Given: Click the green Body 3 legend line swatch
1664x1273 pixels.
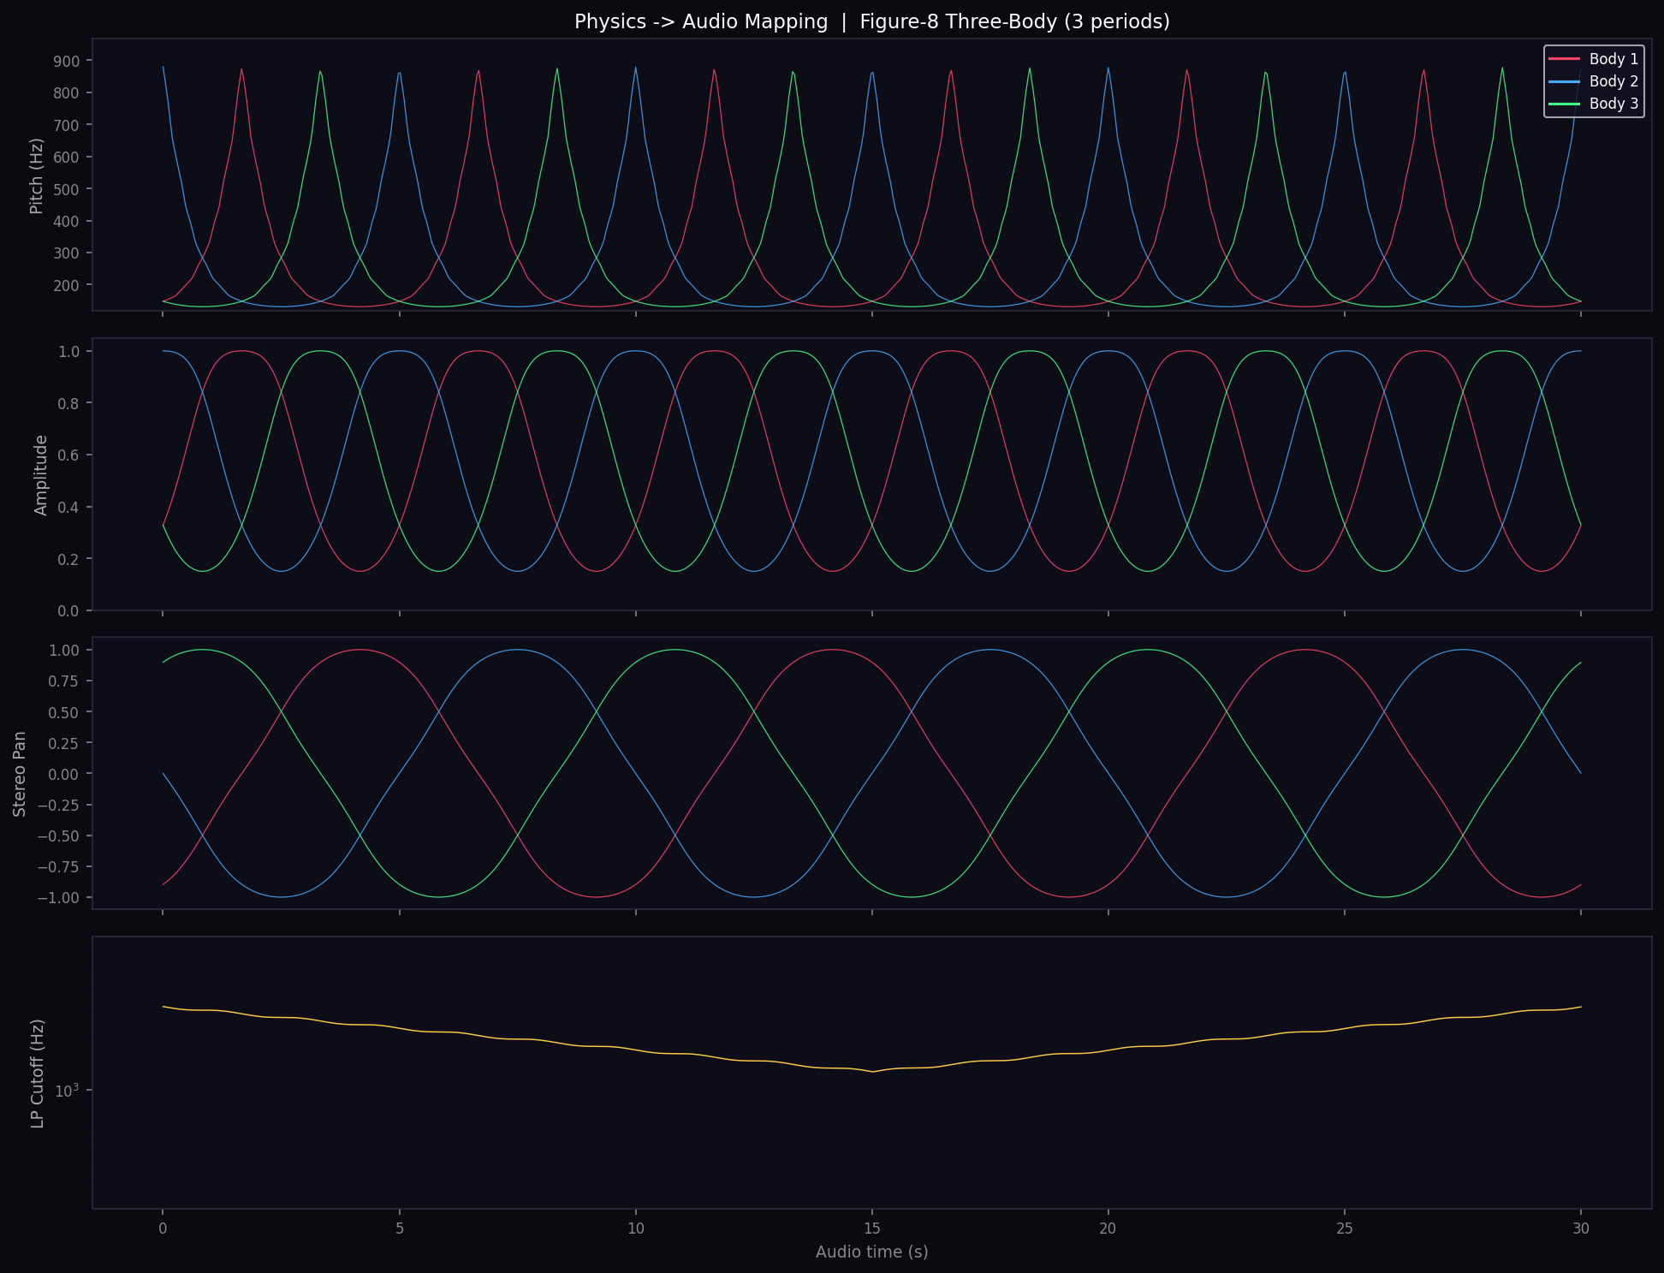Looking at the screenshot, I should click(x=1564, y=104).
